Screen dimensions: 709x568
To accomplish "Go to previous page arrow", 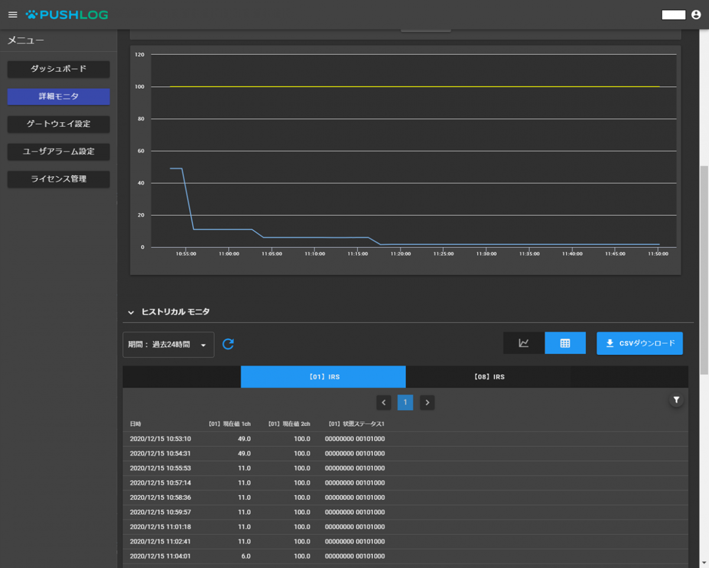I will pyautogui.click(x=384, y=403).
